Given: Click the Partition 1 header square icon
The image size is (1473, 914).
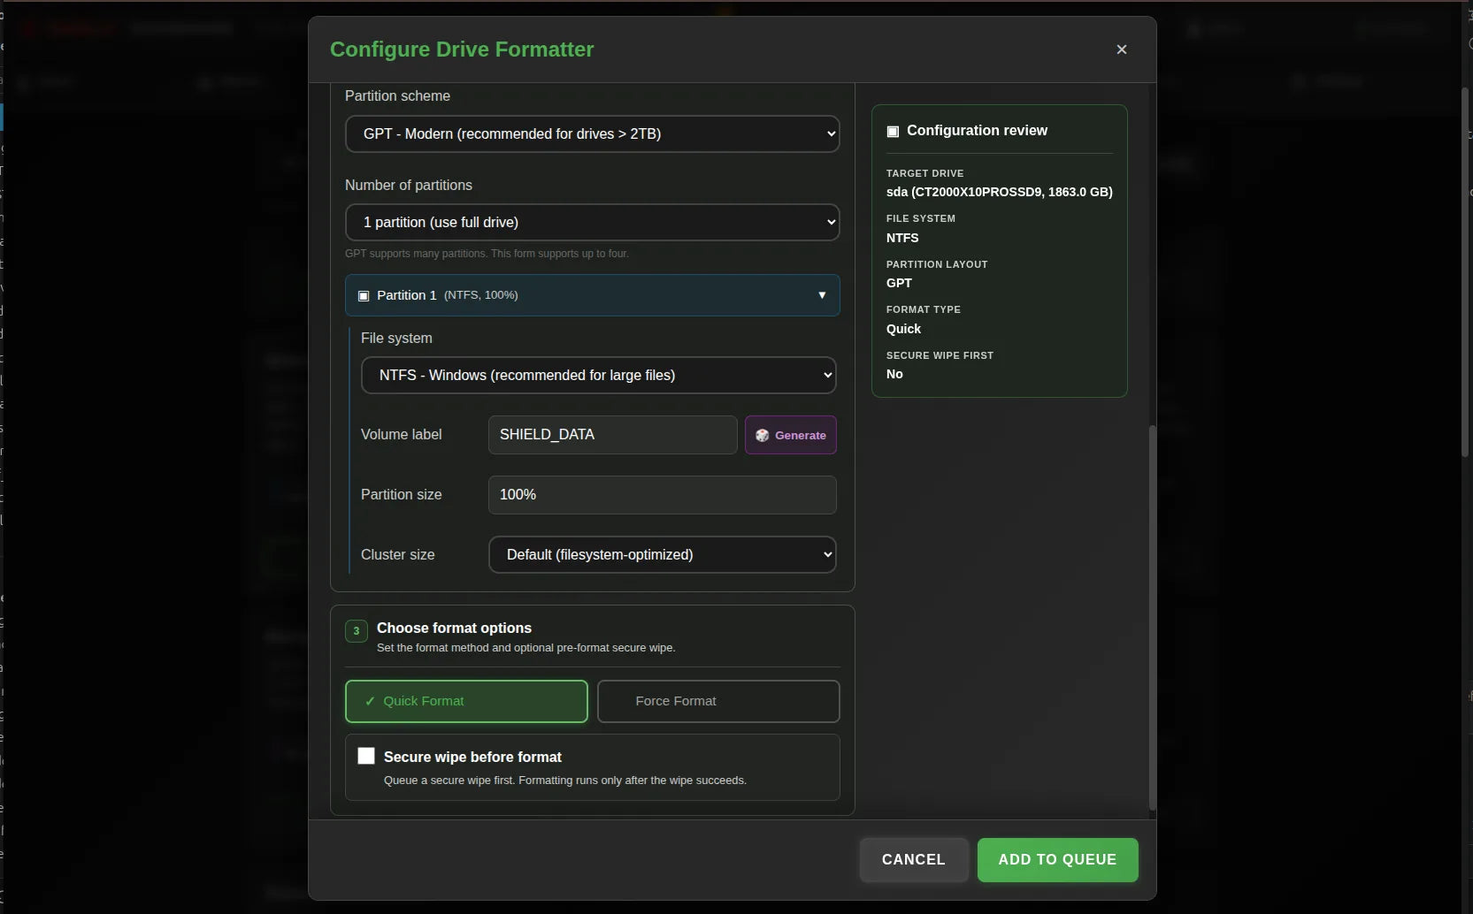Looking at the screenshot, I should [x=363, y=295].
